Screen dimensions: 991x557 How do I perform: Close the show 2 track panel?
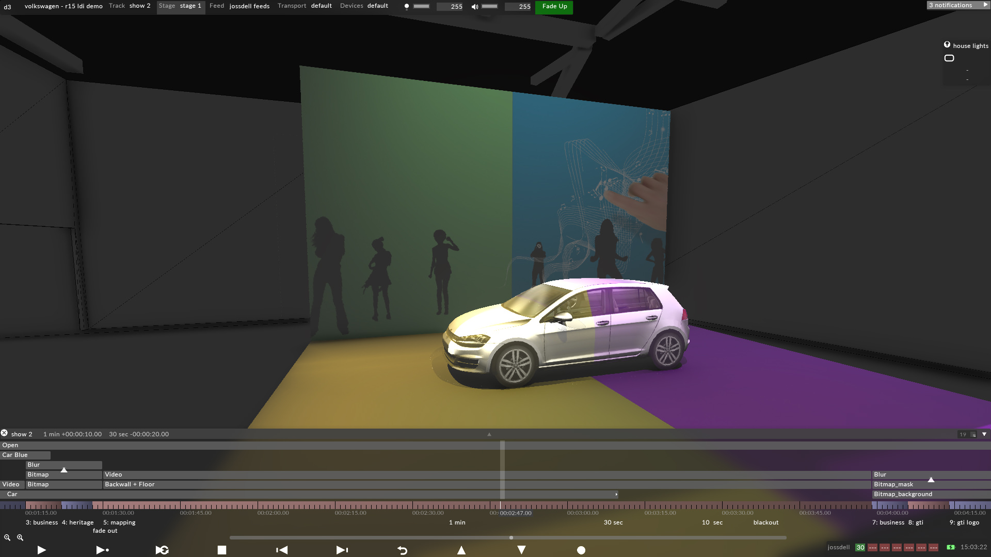tap(4, 433)
